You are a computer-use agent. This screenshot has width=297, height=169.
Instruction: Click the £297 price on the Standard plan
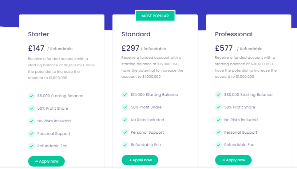tap(130, 48)
